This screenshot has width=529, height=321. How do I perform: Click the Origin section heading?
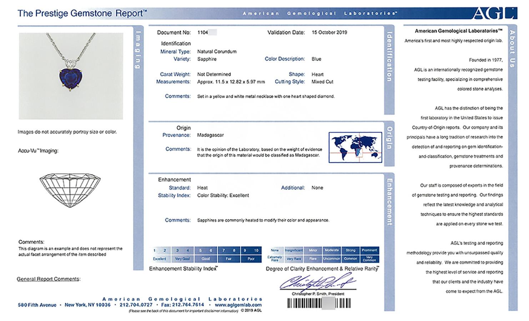click(x=183, y=128)
